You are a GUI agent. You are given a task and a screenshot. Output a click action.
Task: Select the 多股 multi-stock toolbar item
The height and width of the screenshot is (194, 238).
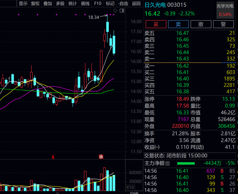pyautogui.click(x=60, y=3)
